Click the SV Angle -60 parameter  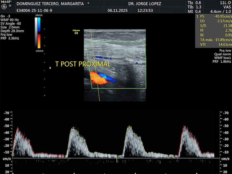pyautogui.click(x=11, y=23)
